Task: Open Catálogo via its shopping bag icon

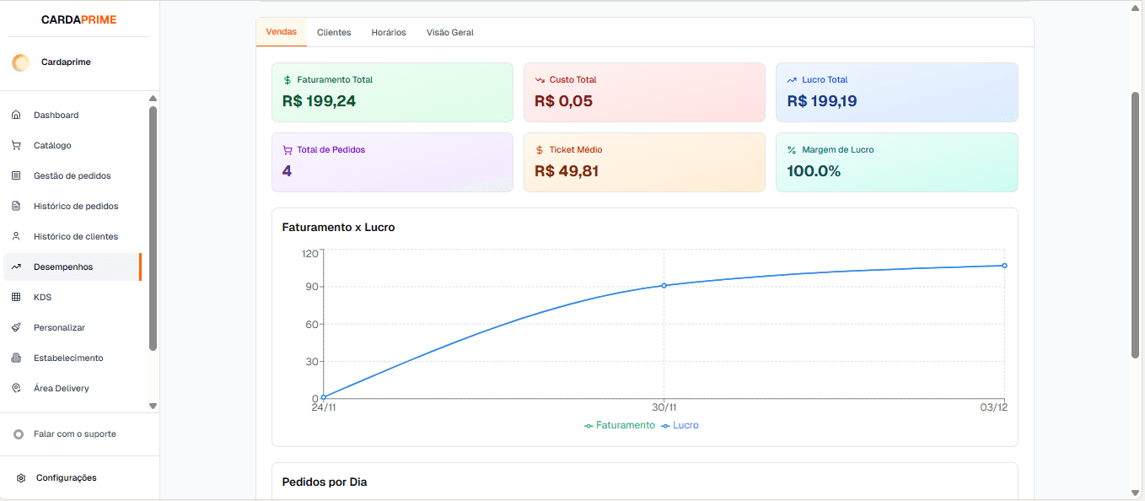Action: point(16,145)
